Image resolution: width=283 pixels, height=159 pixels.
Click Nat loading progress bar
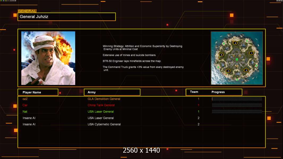pyautogui.click(x=237, y=112)
